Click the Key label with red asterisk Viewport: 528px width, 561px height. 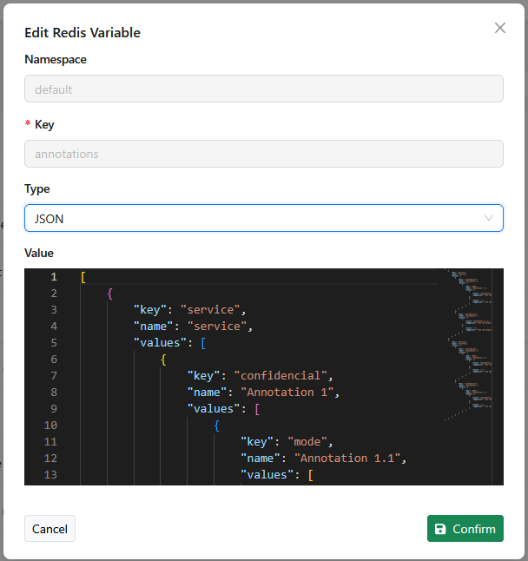tap(39, 124)
